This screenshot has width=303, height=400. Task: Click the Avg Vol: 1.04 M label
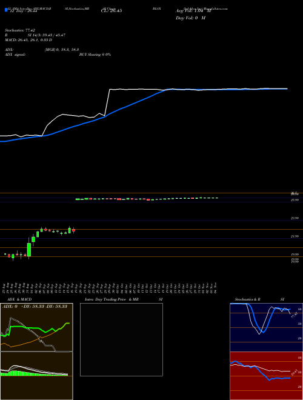pos(193,11)
